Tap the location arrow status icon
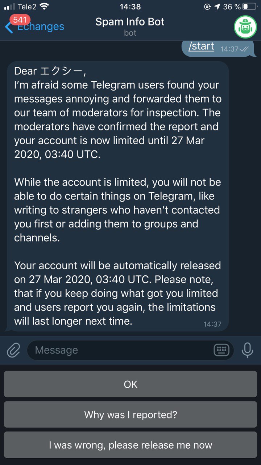The width and height of the screenshot is (261, 465). [x=217, y=7]
